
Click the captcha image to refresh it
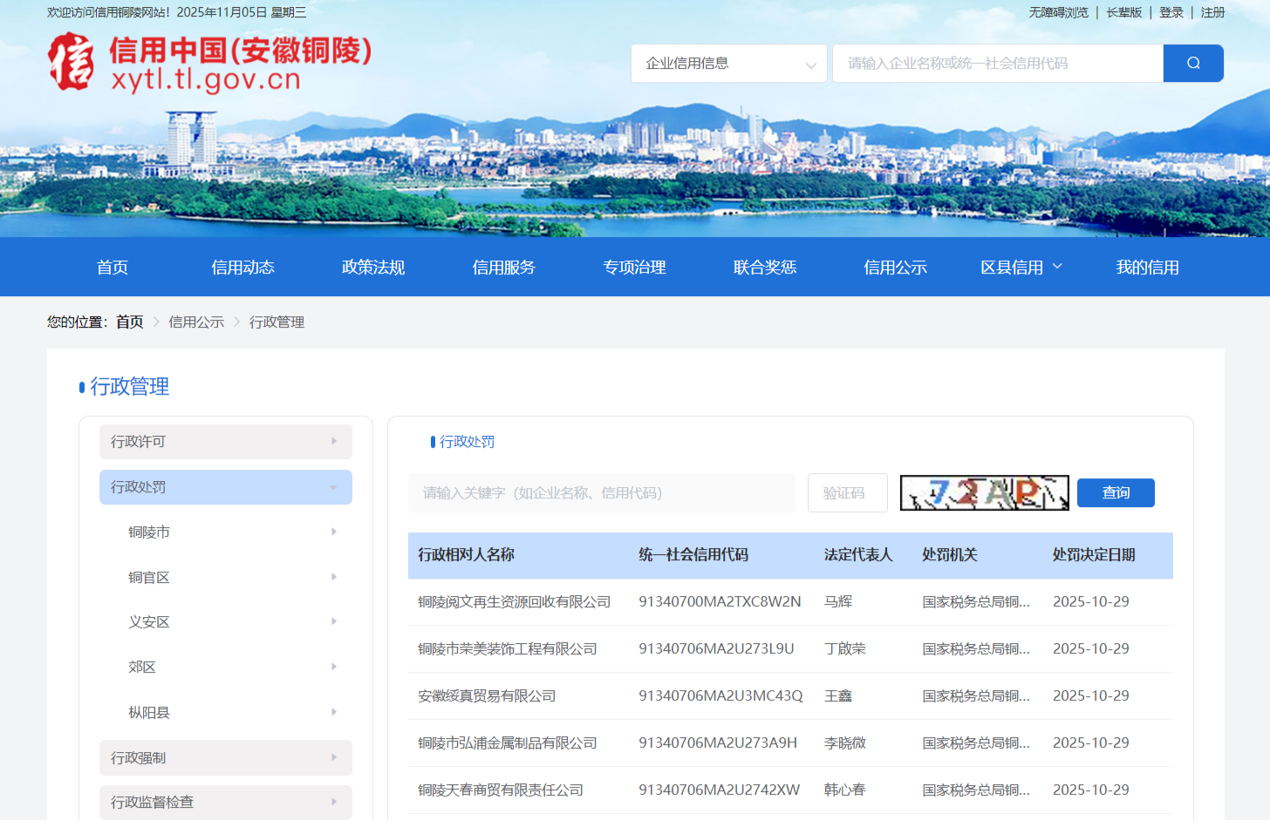(984, 492)
